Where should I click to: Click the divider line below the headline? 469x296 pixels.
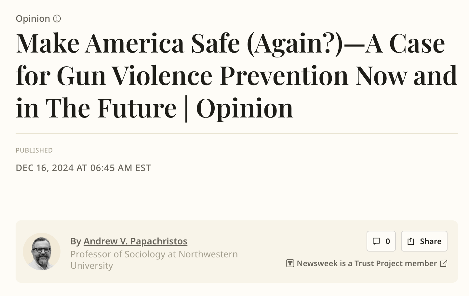pos(237,134)
